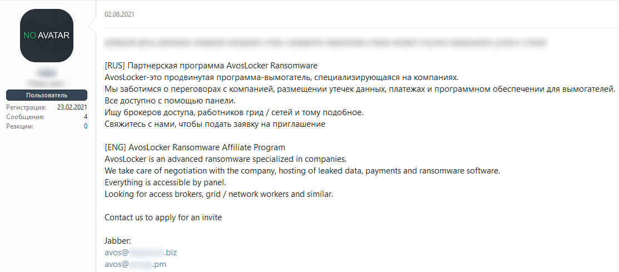
Task: Click the Реакции label
Action: coord(19,126)
